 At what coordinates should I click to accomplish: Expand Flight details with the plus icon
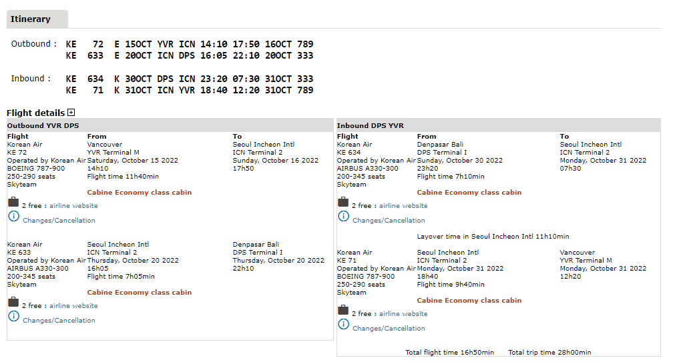(71, 113)
